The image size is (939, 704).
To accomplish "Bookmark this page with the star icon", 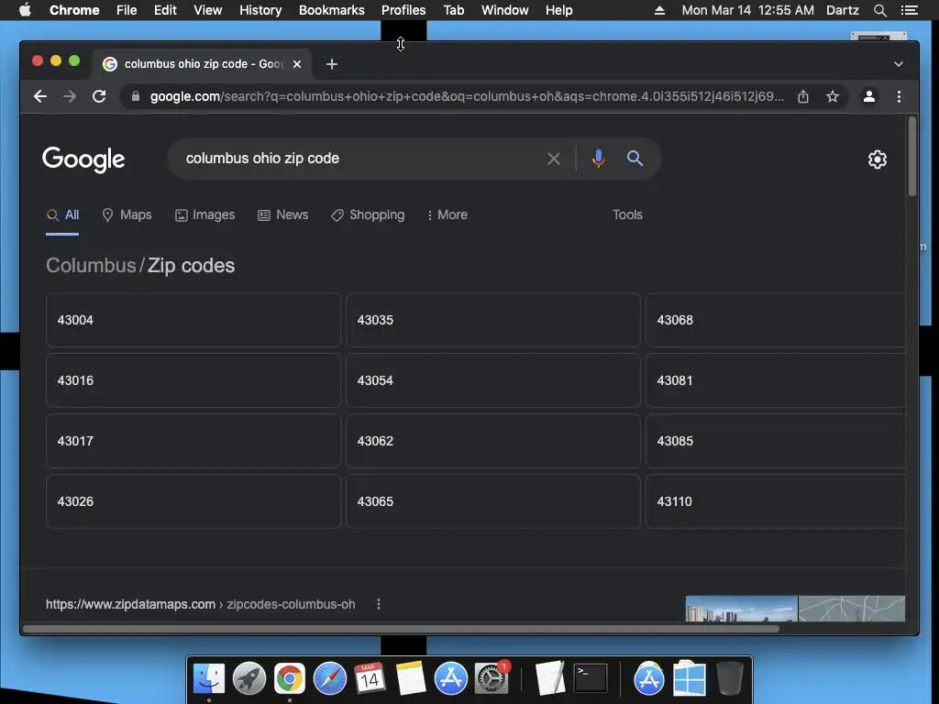I will click(x=833, y=96).
